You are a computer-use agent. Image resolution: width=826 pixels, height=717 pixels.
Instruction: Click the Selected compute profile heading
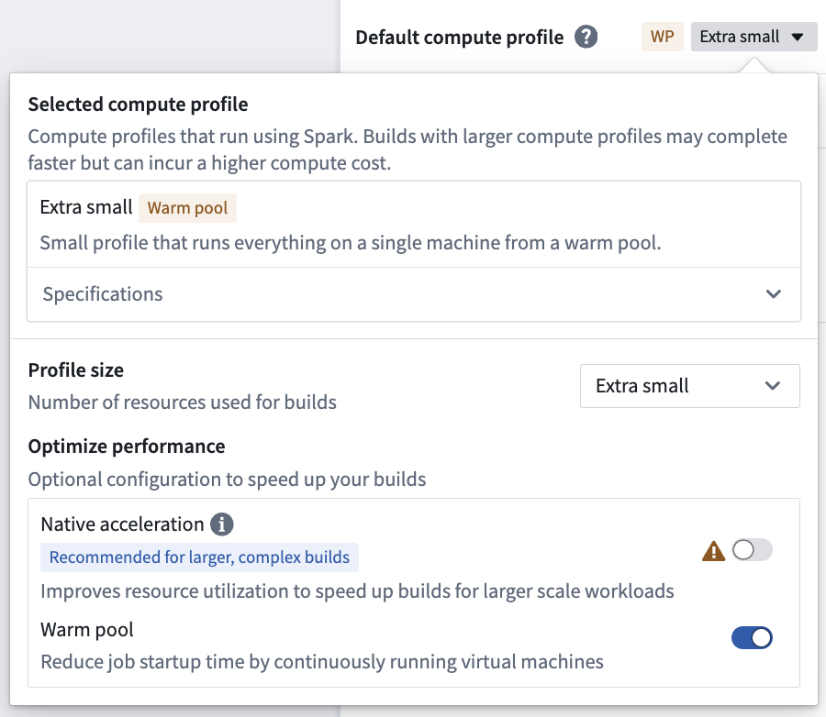pos(138,105)
